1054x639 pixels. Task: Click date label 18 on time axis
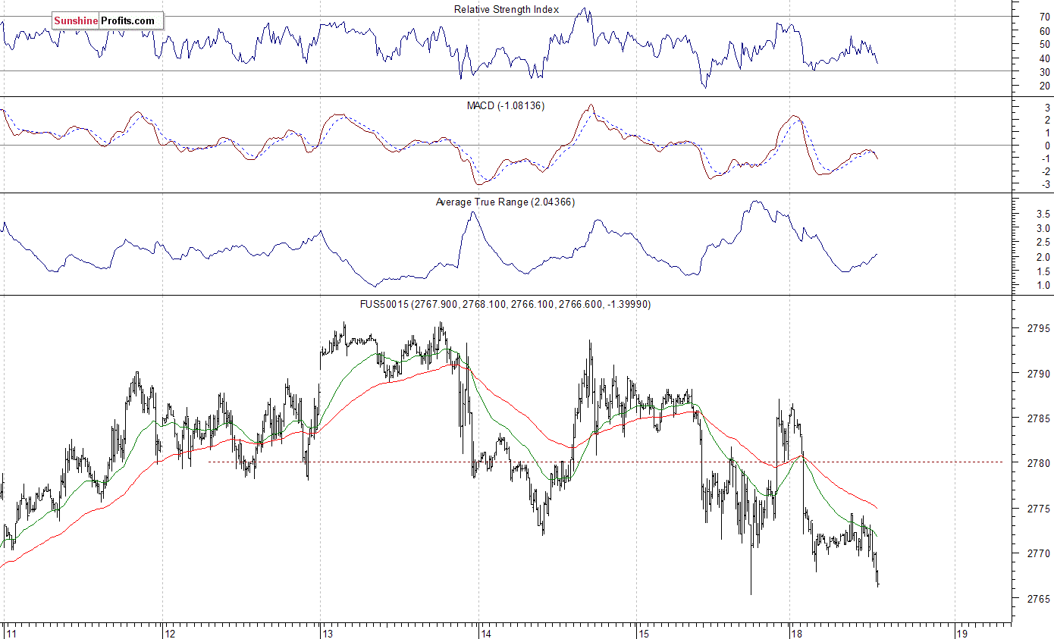796,633
